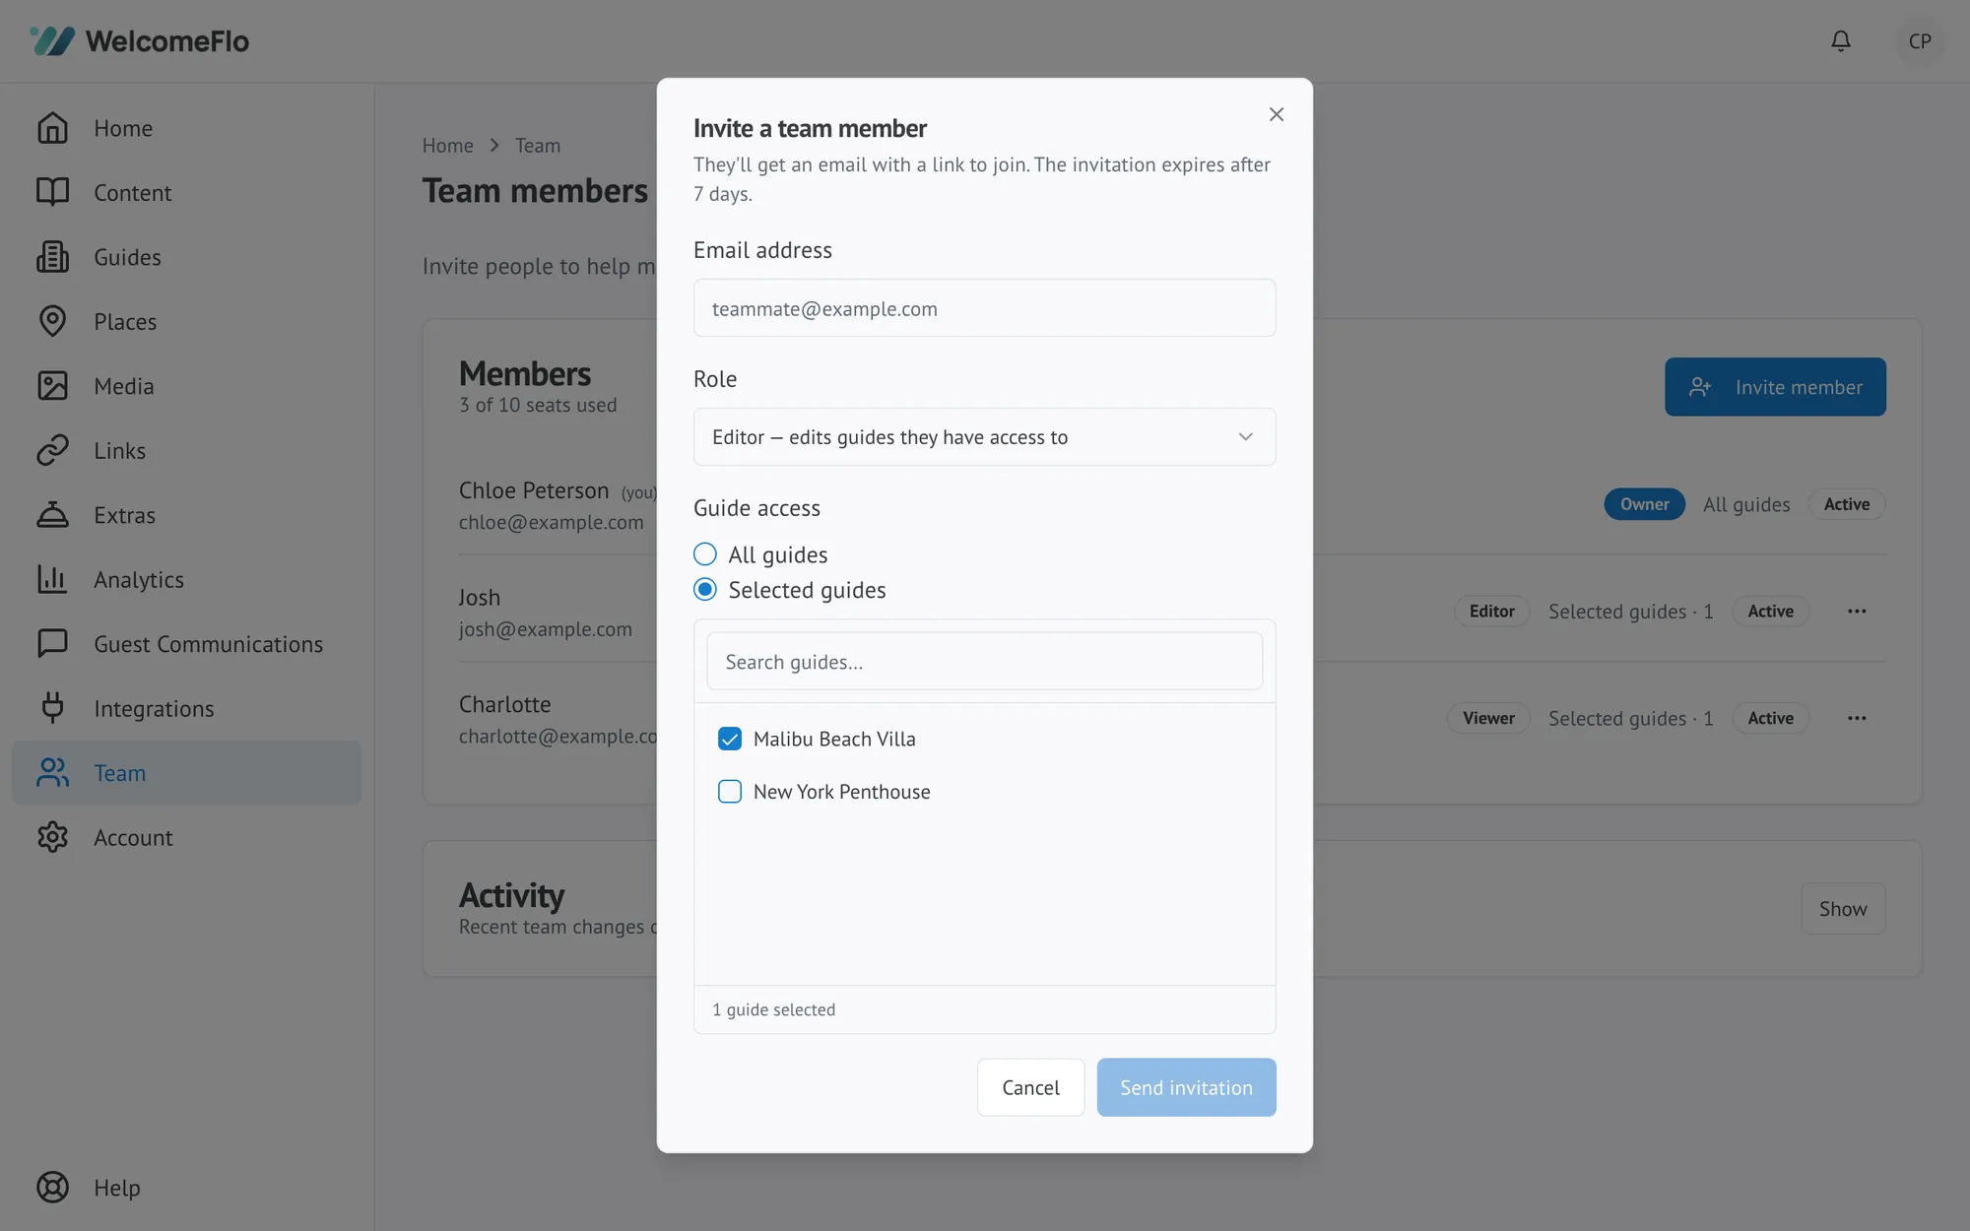This screenshot has height=1231, width=1970.
Task: Click the Links chain icon
Action: click(52, 450)
